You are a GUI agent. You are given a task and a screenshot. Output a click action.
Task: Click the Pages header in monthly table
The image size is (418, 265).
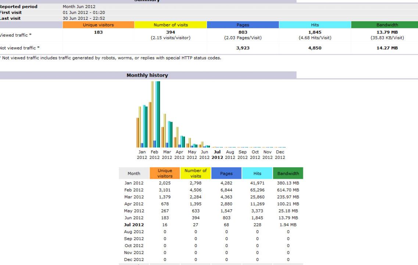click(226, 173)
